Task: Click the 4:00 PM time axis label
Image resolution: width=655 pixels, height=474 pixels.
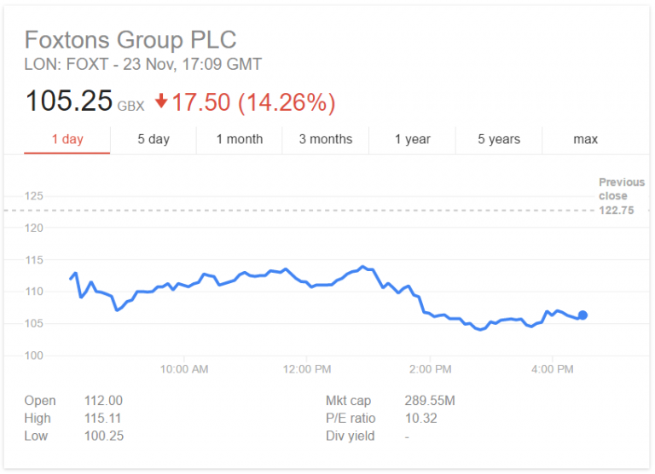Action: [x=553, y=369]
